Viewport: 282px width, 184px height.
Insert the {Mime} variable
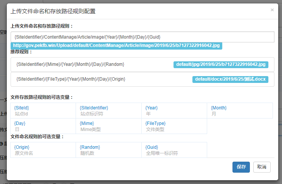(87, 123)
